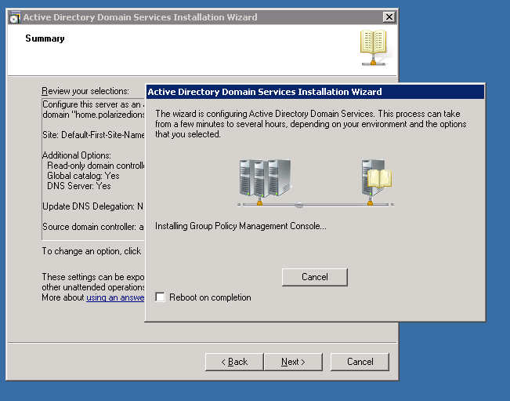Click the progress dialog's blue title bar

click(x=313, y=92)
